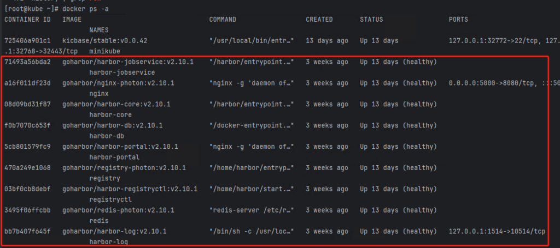Click the COMMAND column header
The height and width of the screenshot is (248, 560).
click(223, 20)
